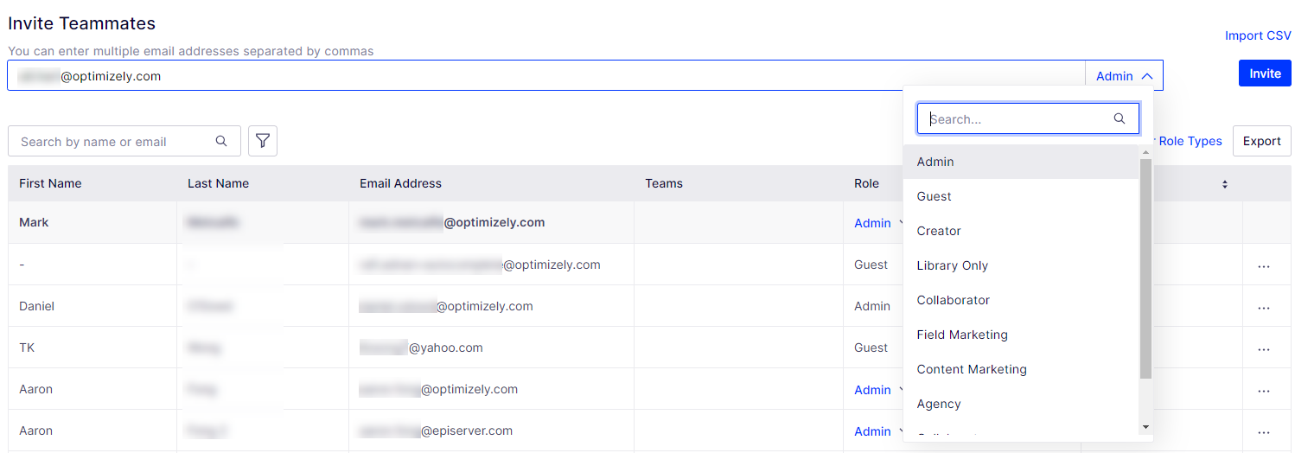Click magnifier icon in teammate search box
1295x453 pixels.
[221, 141]
